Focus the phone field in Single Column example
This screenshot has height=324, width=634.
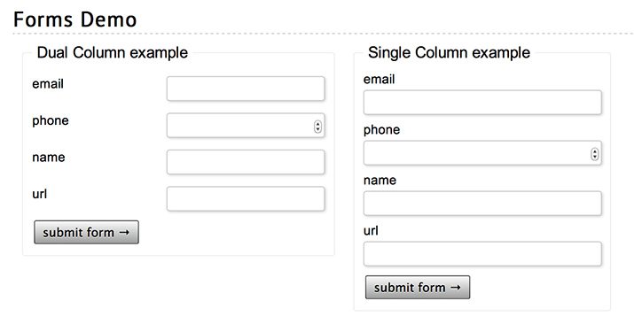coord(482,153)
